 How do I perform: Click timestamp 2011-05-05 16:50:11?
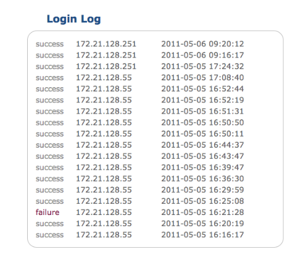point(202,134)
